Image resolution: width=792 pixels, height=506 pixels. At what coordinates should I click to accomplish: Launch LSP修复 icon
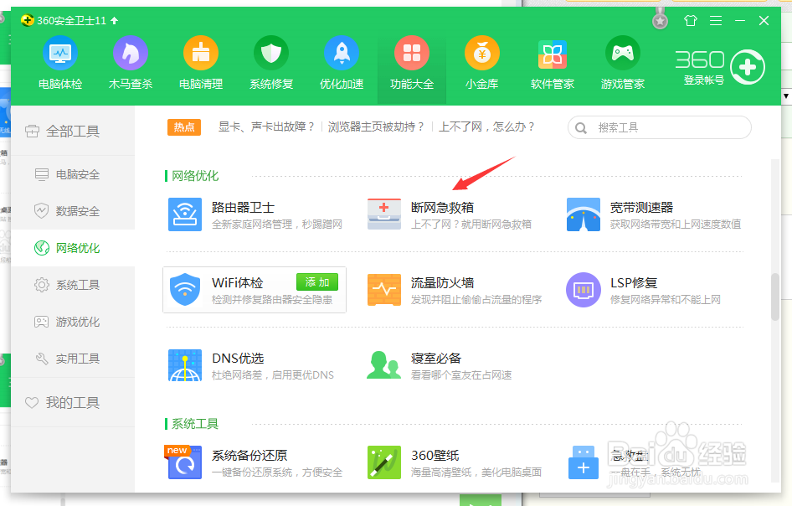(x=584, y=290)
